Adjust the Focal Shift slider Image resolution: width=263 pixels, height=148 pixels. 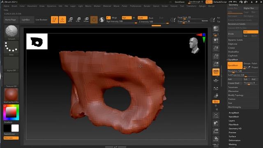193,17
